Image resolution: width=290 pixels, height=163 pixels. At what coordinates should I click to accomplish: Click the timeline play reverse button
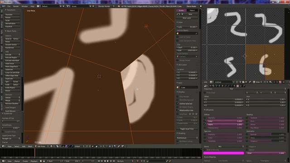(x=105, y=161)
